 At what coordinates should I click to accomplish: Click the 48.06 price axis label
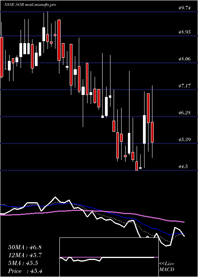tap(185, 59)
